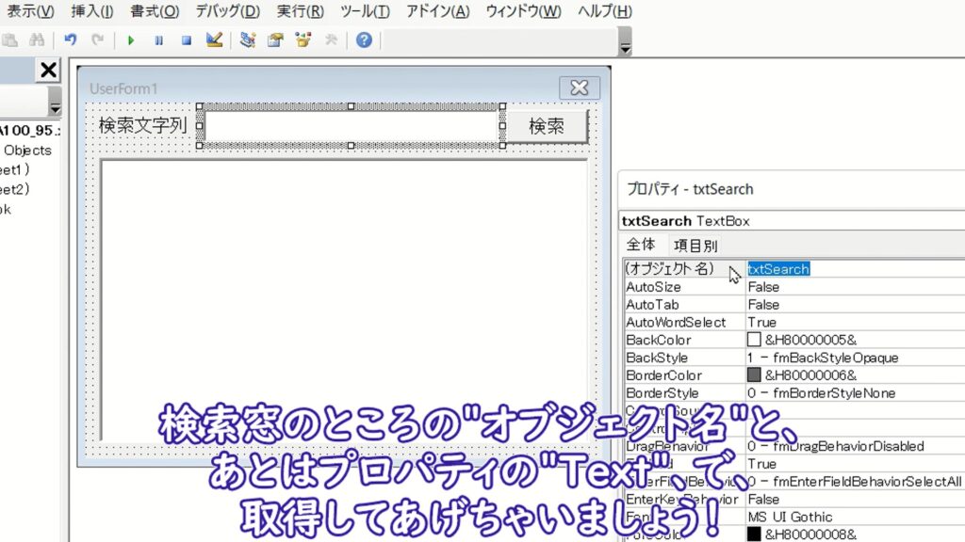The image size is (965, 542).
Task: Select the search text box on the form
Action: click(x=350, y=126)
